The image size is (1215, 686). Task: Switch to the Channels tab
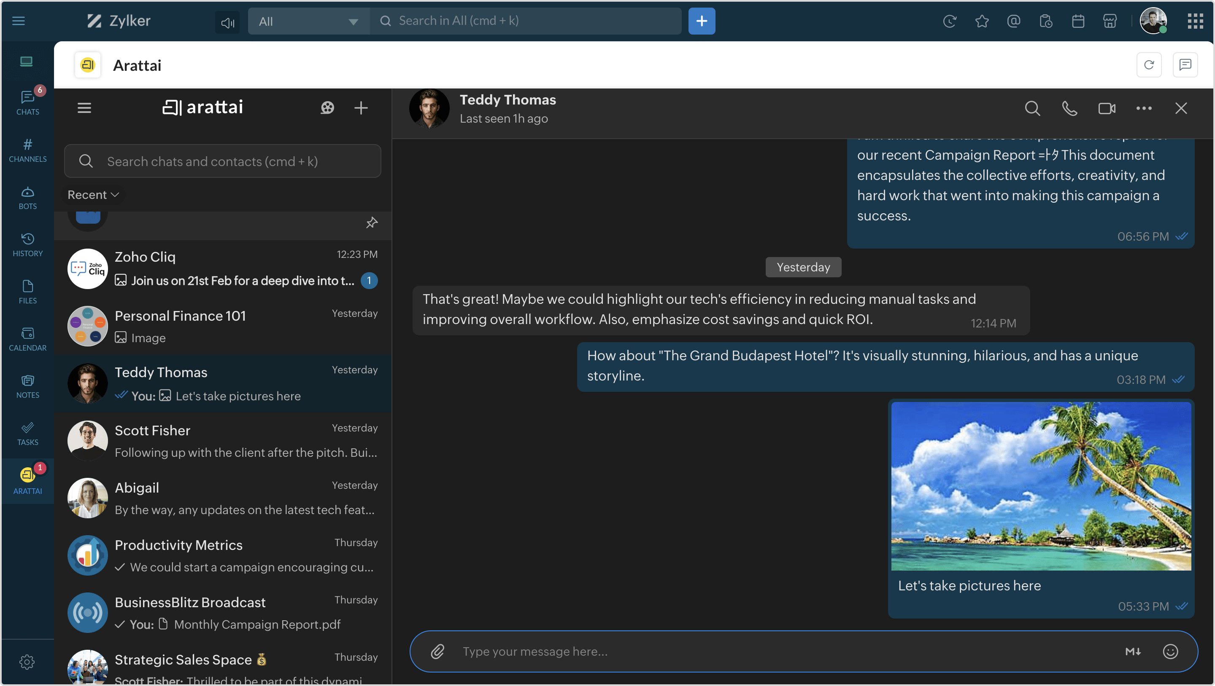[x=27, y=150]
